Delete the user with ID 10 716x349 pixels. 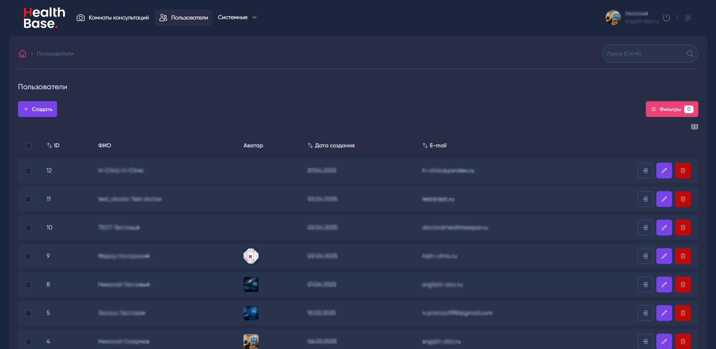(683, 228)
